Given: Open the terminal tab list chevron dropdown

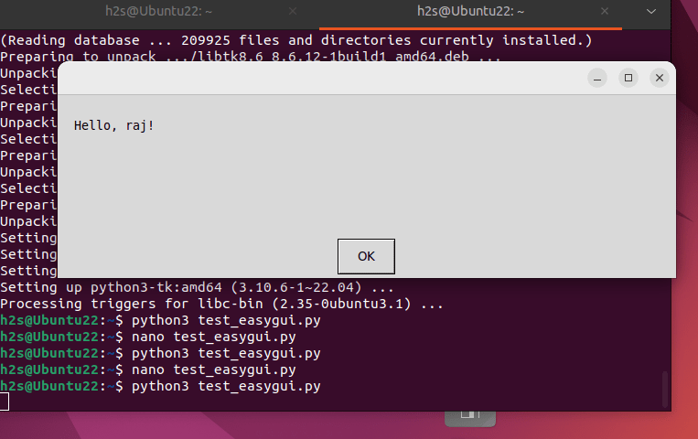Looking at the screenshot, I should point(650,11).
